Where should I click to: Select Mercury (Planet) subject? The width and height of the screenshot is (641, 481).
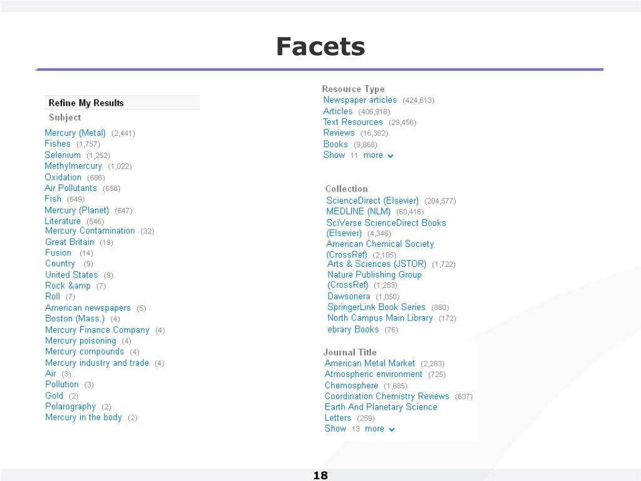tap(77, 210)
